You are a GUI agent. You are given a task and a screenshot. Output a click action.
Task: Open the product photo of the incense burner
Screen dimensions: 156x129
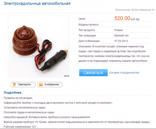pos(39,47)
